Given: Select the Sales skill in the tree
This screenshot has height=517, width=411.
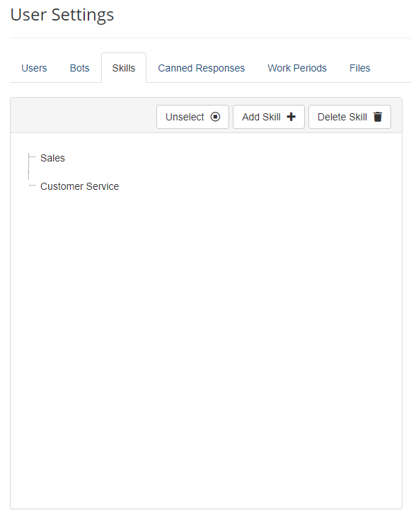Looking at the screenshot, I should [x=52, y=158].
